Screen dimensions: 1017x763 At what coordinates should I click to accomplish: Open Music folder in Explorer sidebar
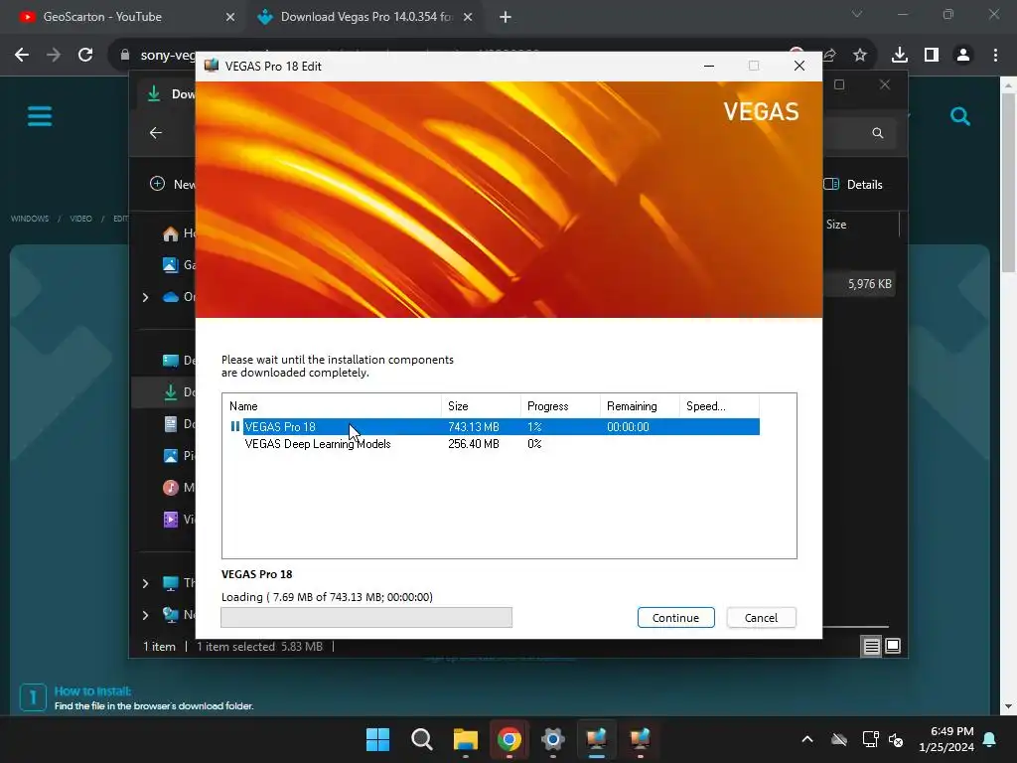pyautogui.click(x=179, y=487)
